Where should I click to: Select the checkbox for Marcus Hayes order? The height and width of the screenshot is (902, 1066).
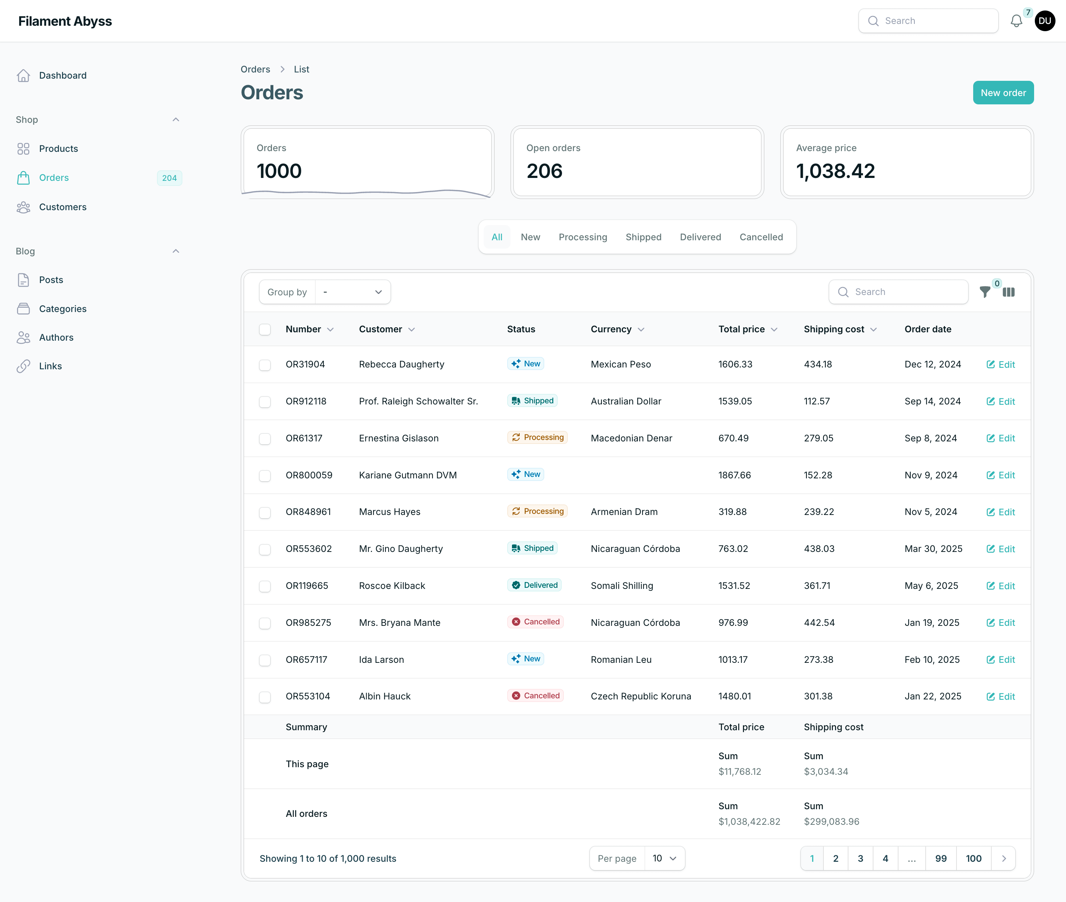264,512
